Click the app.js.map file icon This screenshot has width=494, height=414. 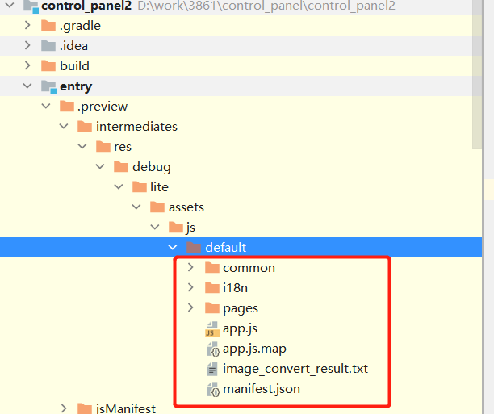click(213, 349)
